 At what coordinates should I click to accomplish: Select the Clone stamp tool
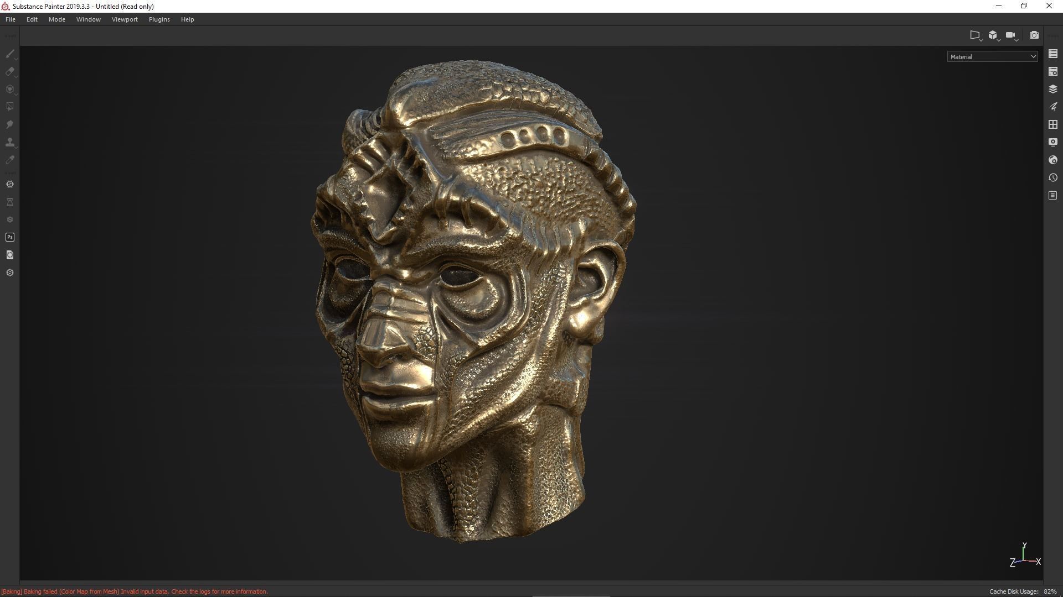(10, 143)
